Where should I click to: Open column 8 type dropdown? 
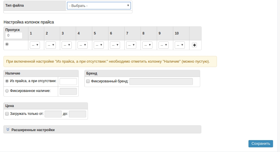coord(147,45)
